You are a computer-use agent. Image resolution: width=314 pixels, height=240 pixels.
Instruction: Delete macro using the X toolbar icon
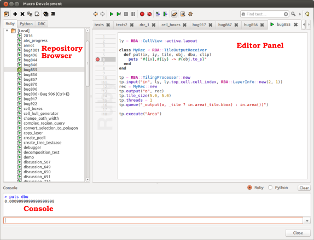point(22,14)
